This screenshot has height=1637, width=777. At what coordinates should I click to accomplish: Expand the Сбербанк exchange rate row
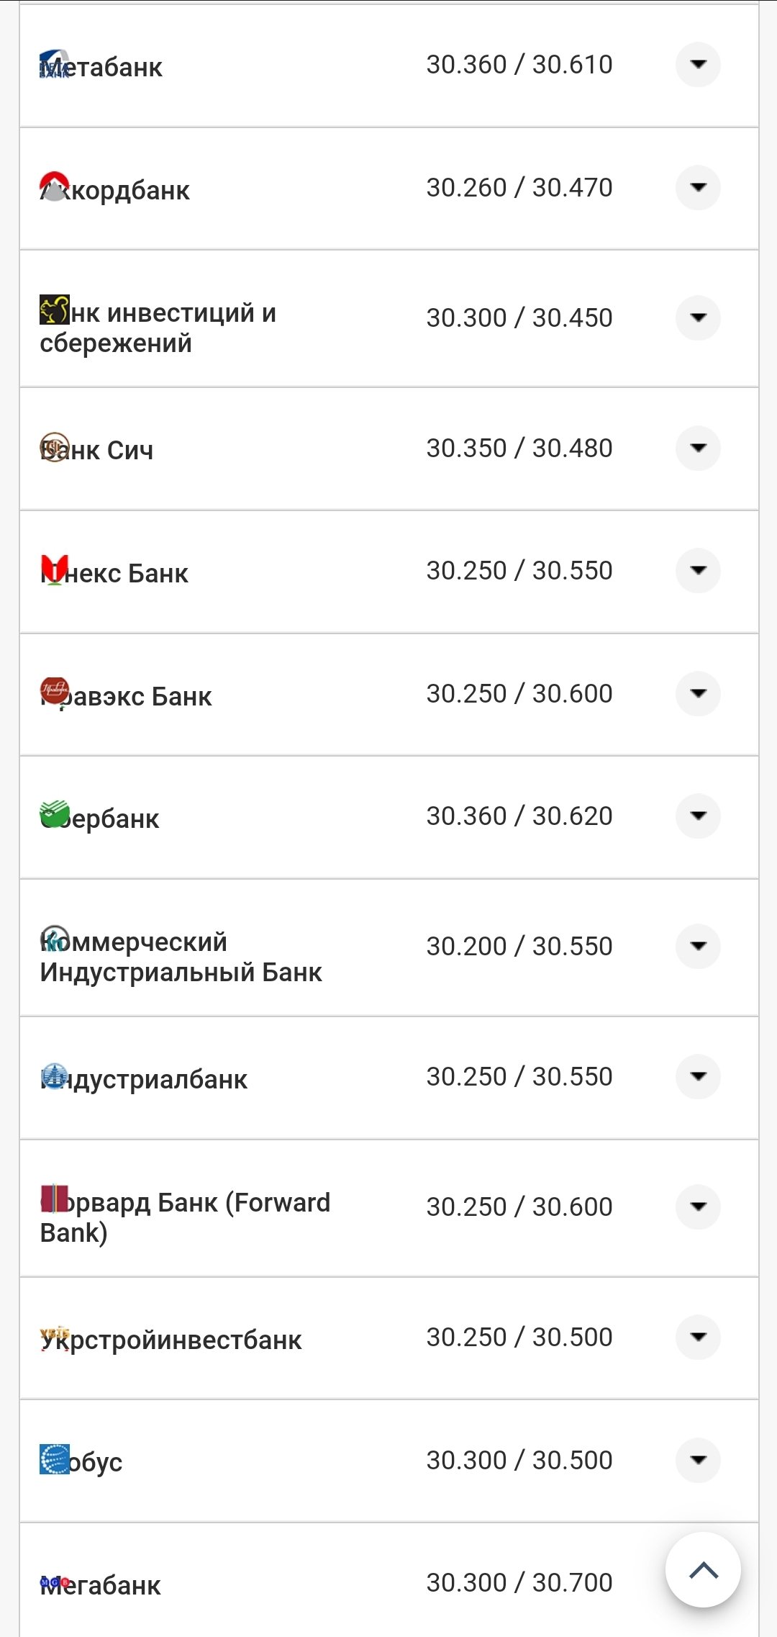(x=698, y=816)
